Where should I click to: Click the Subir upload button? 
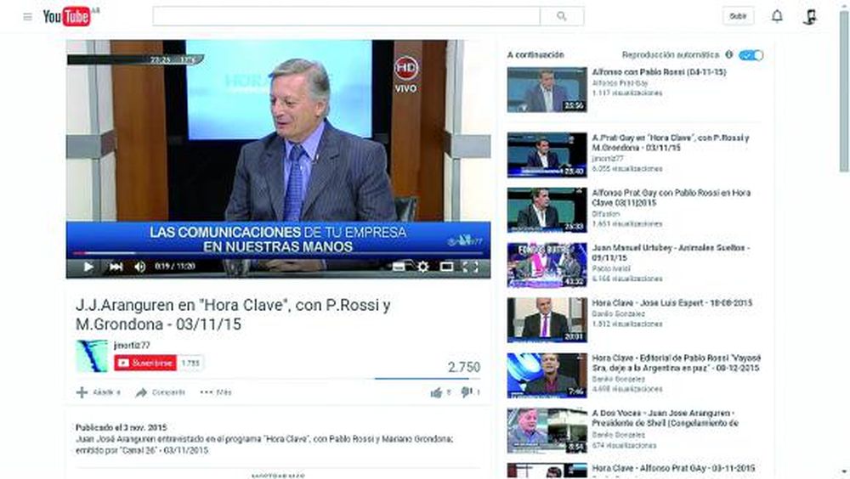coord(738,16)
